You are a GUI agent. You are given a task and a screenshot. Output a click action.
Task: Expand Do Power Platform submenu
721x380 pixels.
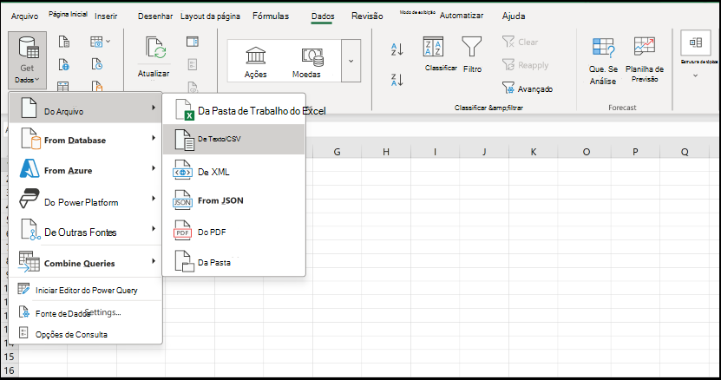point(86,200)
